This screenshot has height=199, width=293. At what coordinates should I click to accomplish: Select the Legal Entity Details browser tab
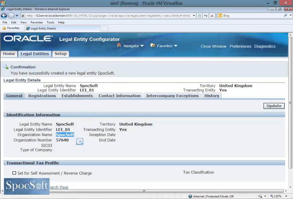[x=62, y=29]
